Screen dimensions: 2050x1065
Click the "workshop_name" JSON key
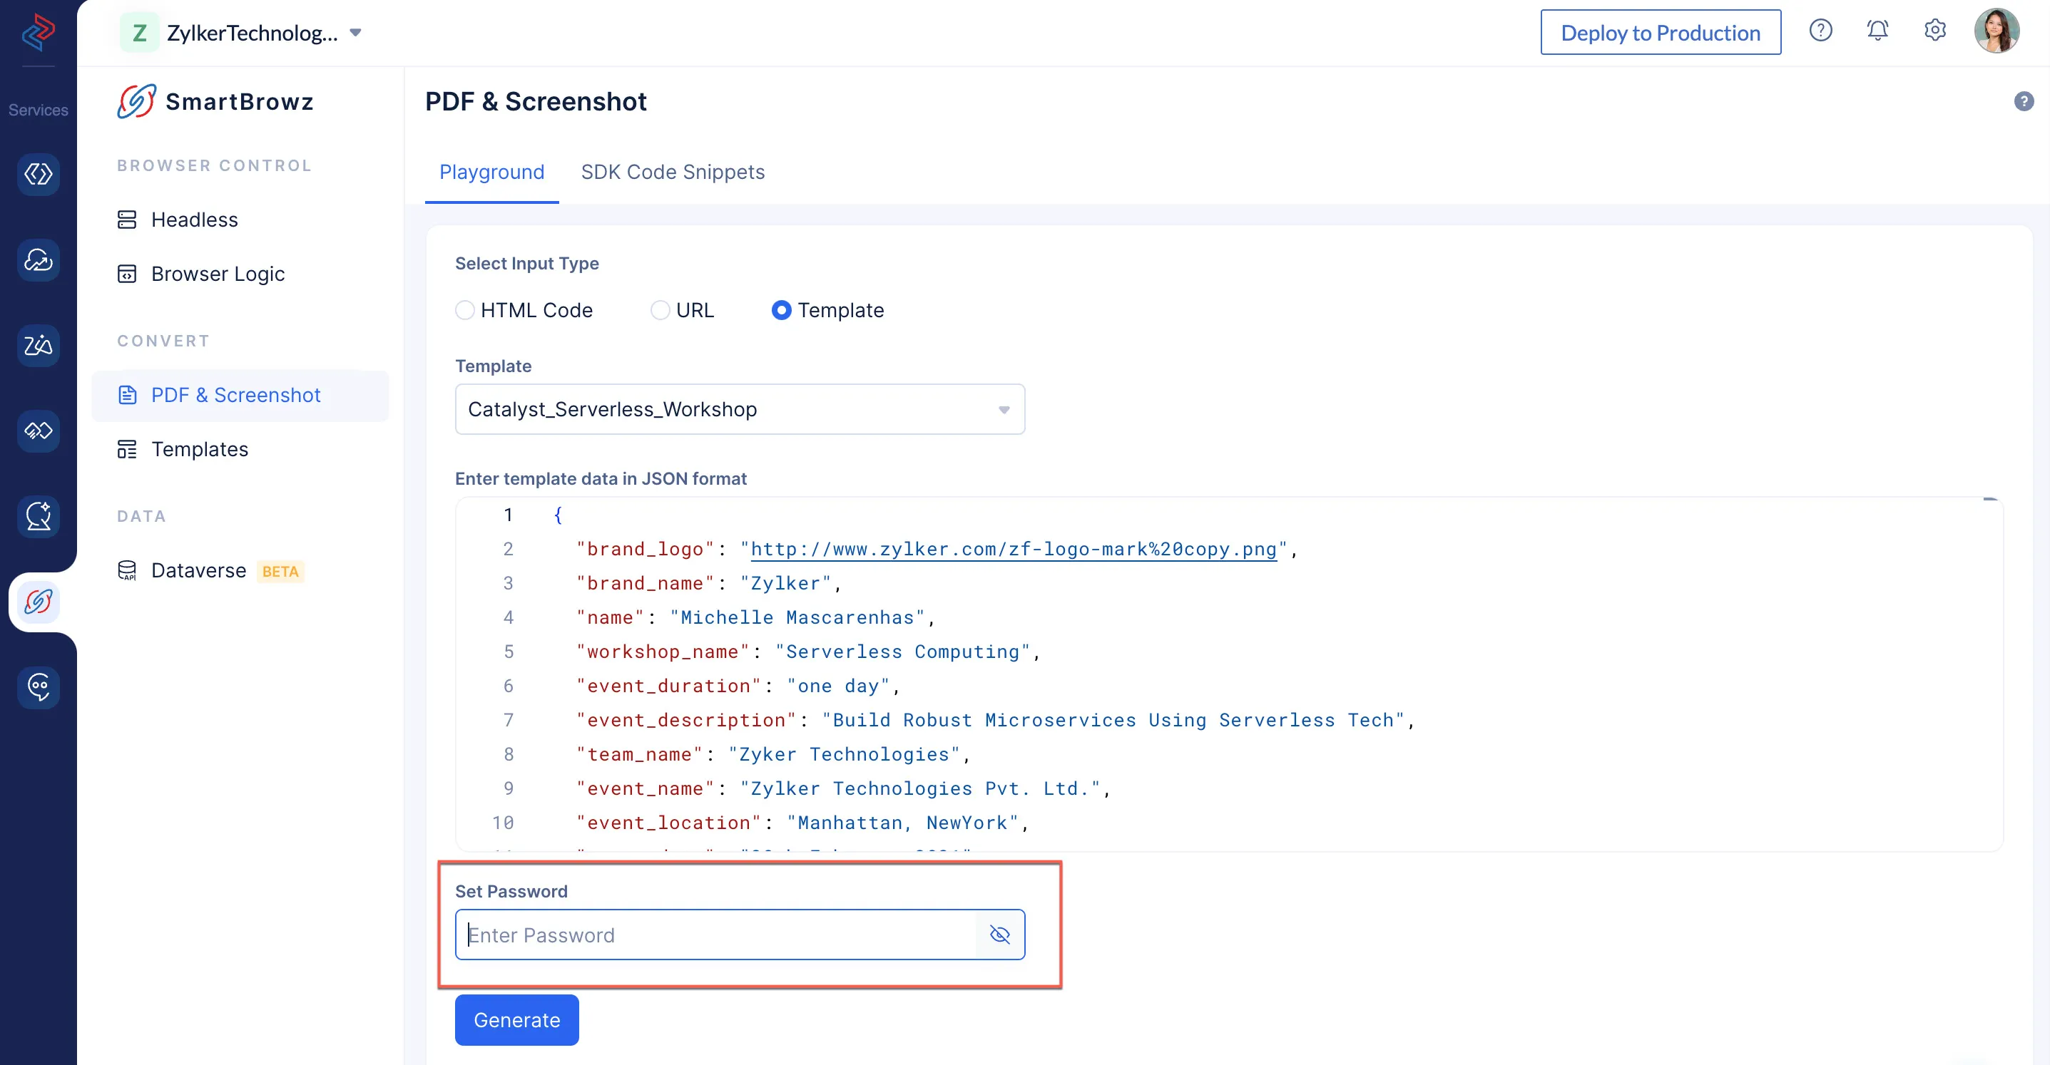point(663,652)
